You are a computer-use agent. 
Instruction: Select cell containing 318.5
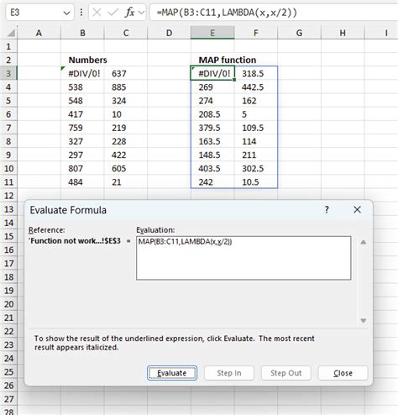(x=256, y=73)
